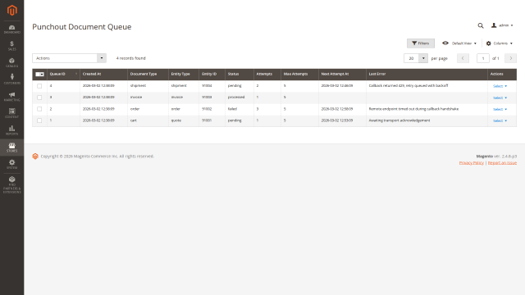The height and width of the screenshot is (295, 525).
Task: Open the Content sidebar menu
Action: (x=11, y=113)
